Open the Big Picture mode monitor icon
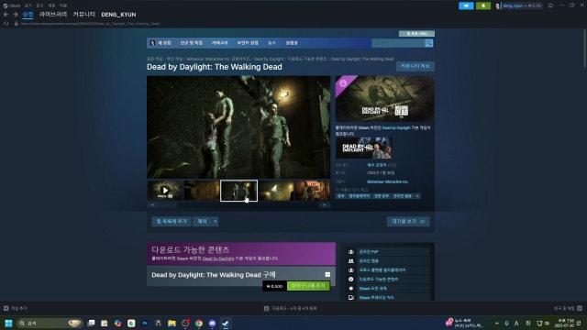The height and width of the screenshot is (330, 587). [x=550, y=5]
